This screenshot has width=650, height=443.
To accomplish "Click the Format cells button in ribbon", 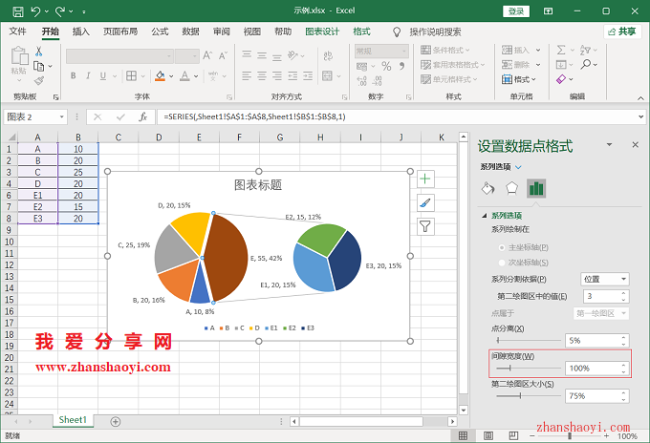I will pyautogui.click(x=519, y=79).
